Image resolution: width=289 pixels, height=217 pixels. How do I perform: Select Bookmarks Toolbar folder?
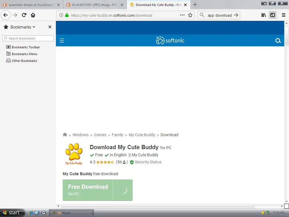[23, 47]
